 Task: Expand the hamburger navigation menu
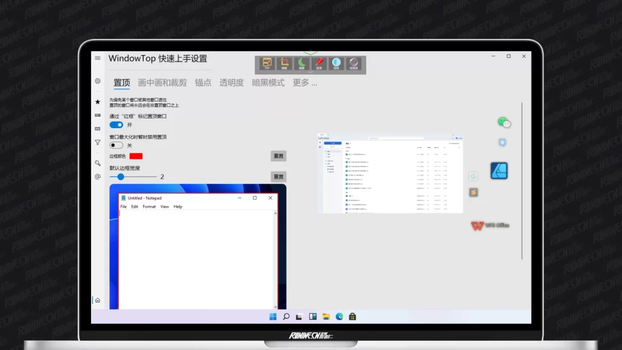98,58
